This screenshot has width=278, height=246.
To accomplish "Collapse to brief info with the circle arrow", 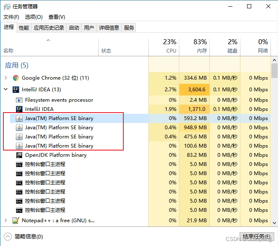I will [8, 237].
